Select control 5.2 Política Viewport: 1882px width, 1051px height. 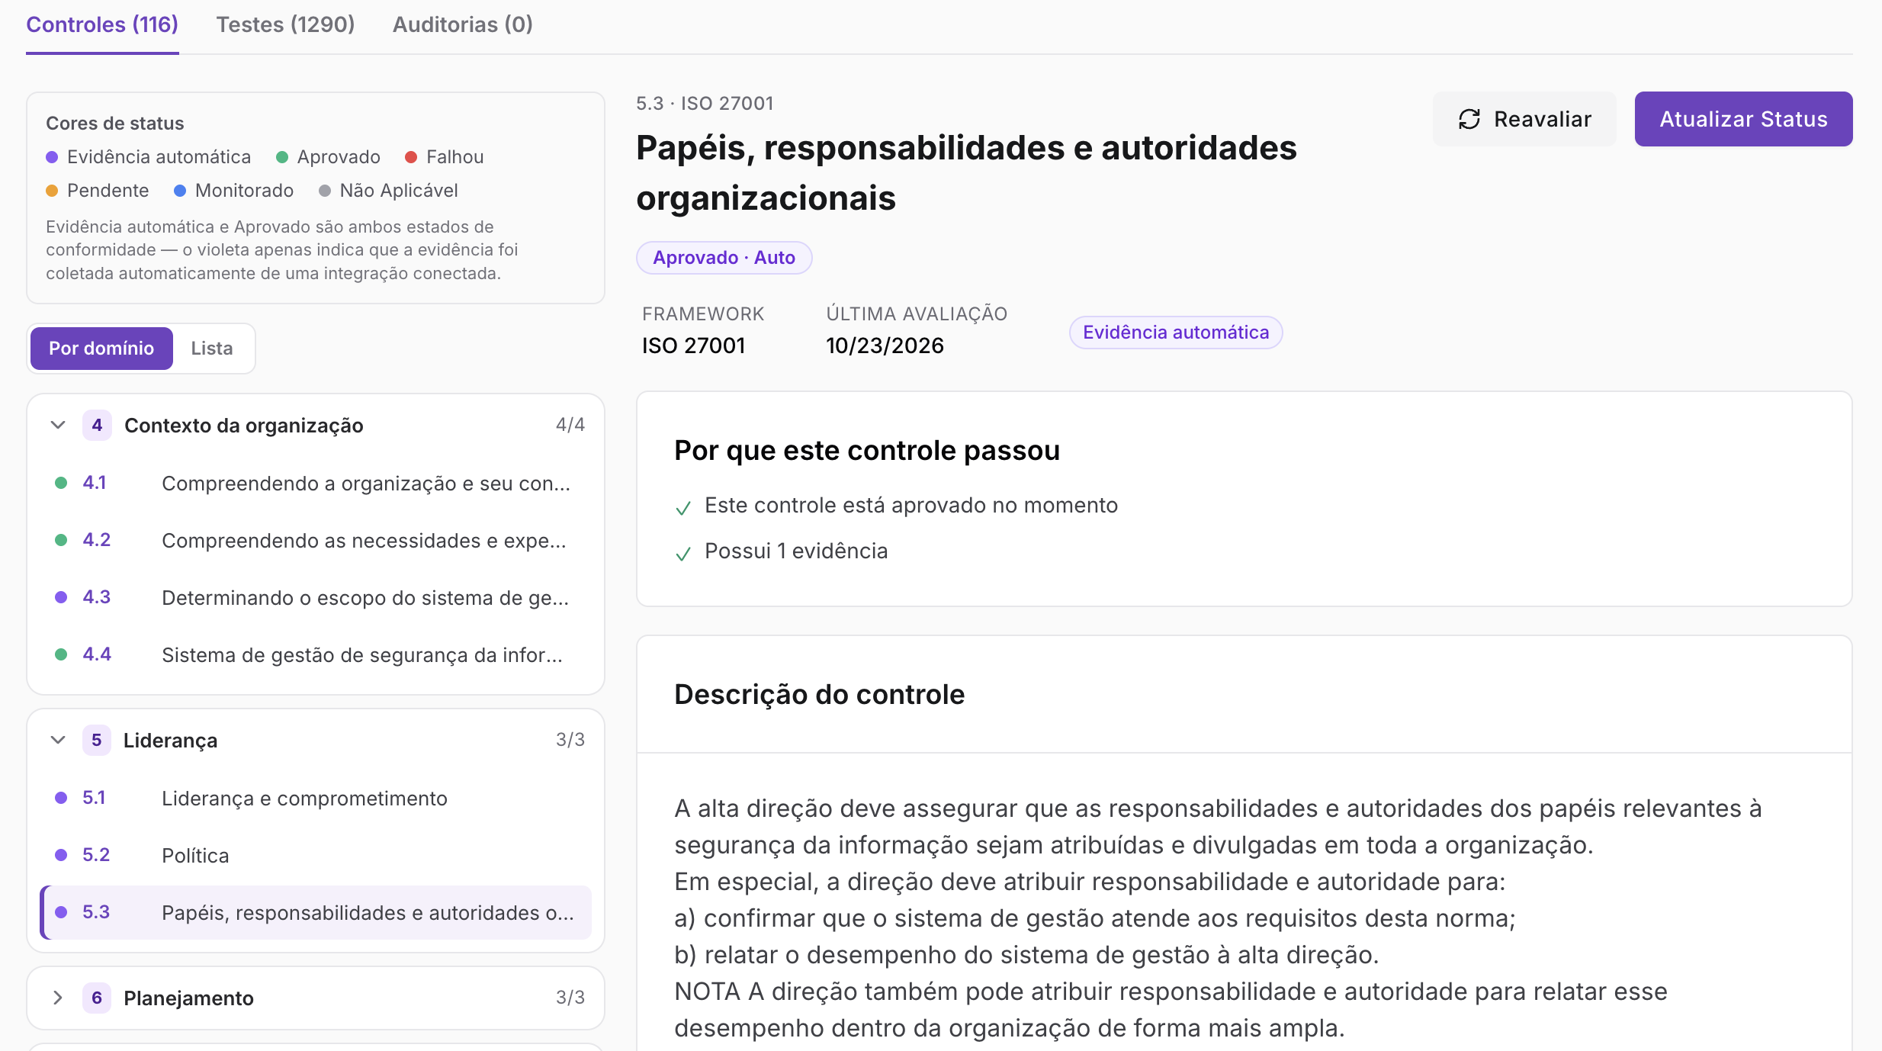316,856
